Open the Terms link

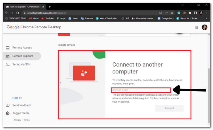point(26,120)
